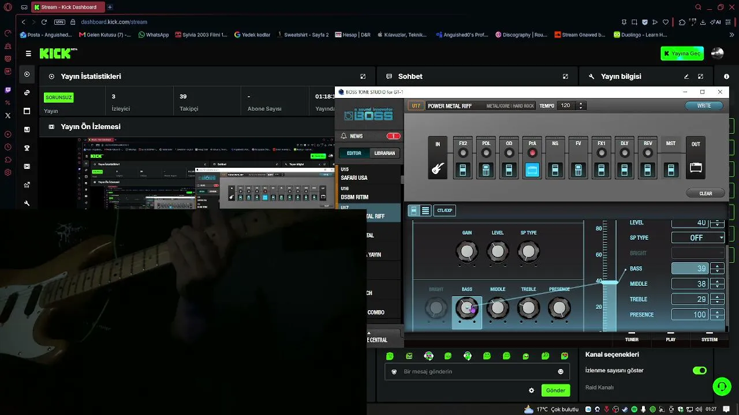
Task: Disable İzlenme sayısını göster switch
Action: coord(699,371)
